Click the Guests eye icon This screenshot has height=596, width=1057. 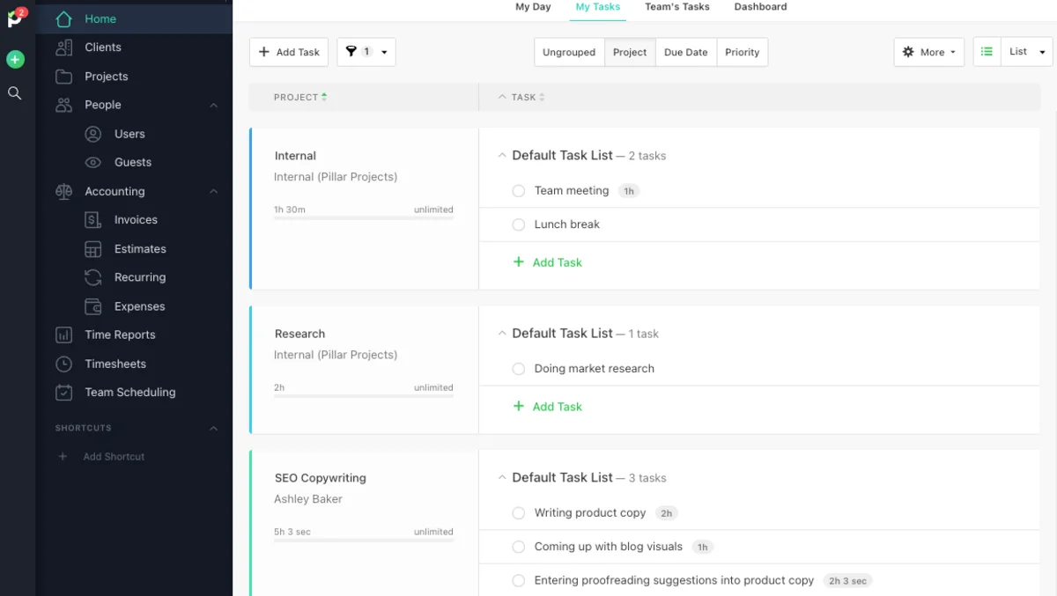click(92, 162)
